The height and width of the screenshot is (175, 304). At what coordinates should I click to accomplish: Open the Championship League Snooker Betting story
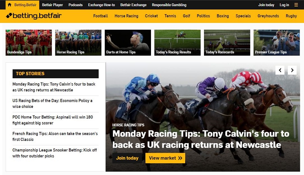tap(55, 153)
